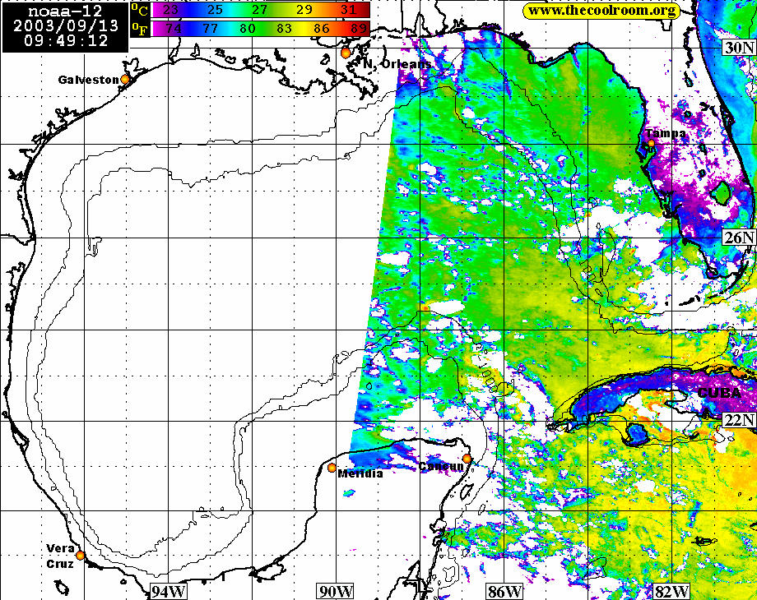Click the noaa-12 satellite name text

65,11
